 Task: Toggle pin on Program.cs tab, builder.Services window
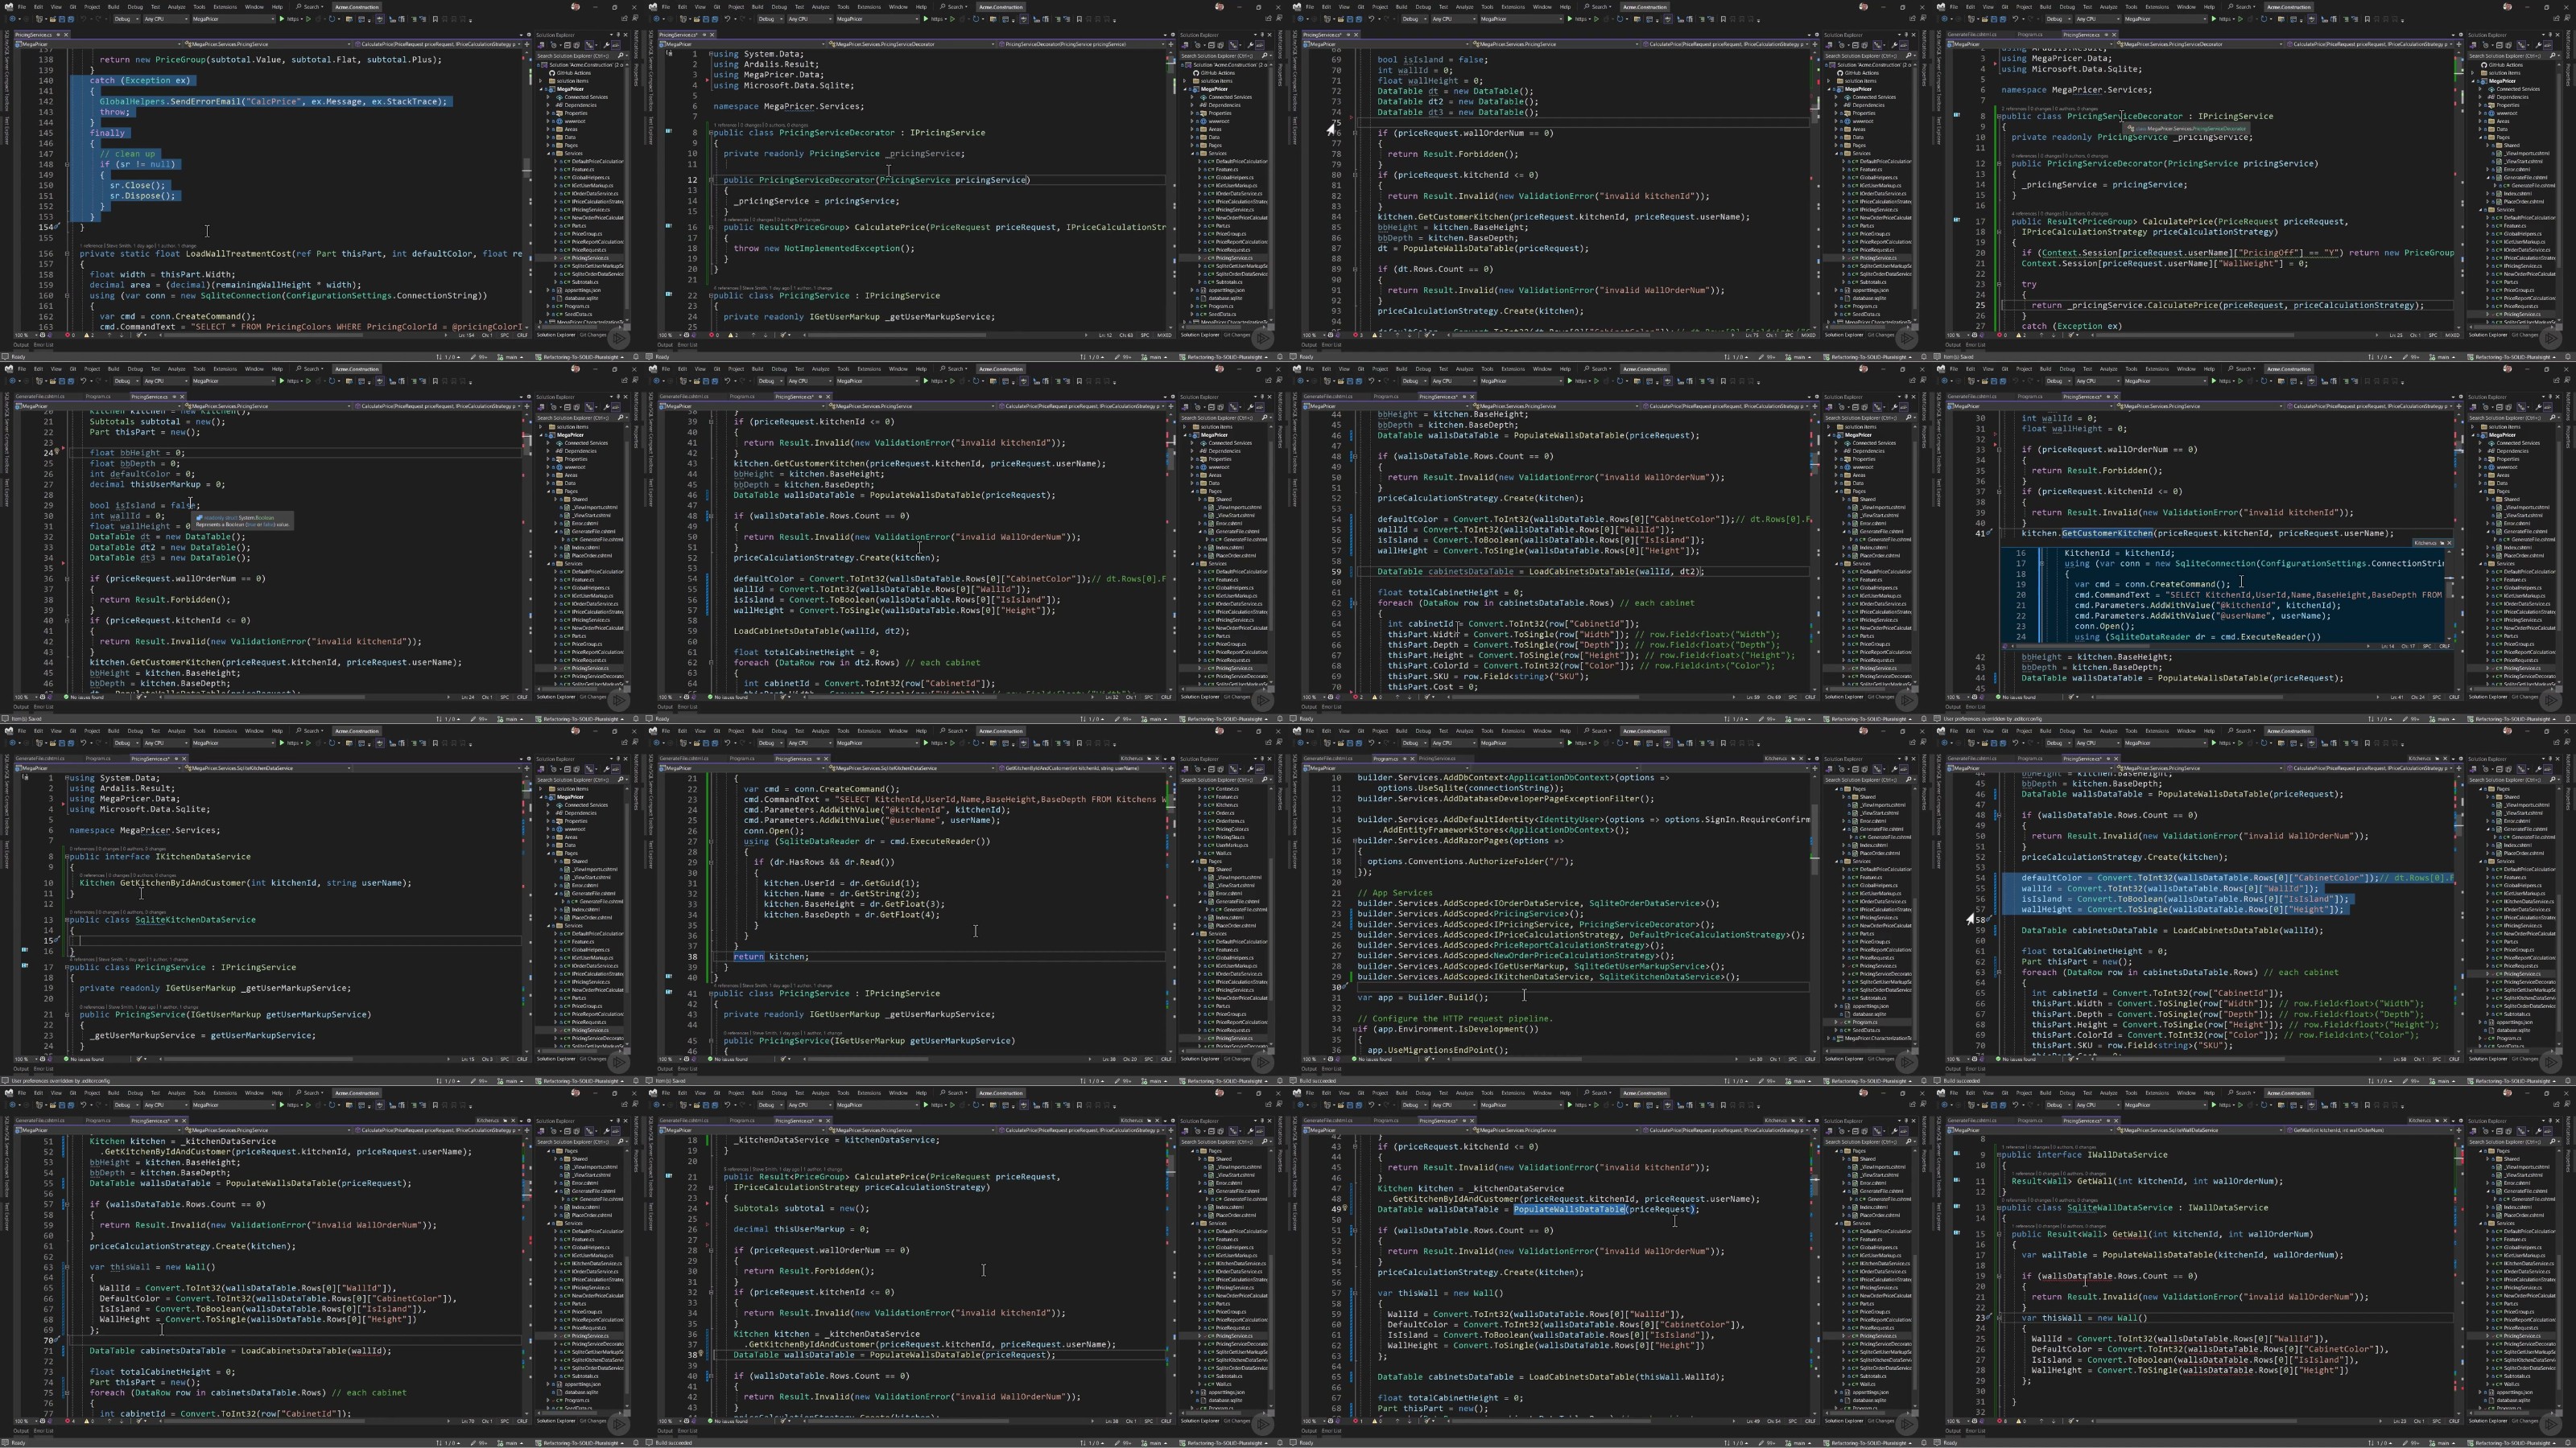1405,759
